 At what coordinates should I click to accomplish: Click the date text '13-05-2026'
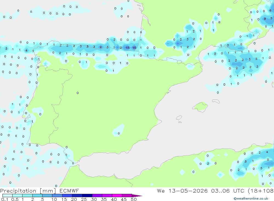coord(188,191)
